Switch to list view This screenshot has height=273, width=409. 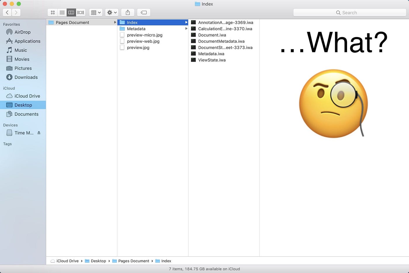pyautogui.click(x=62, y=13)
